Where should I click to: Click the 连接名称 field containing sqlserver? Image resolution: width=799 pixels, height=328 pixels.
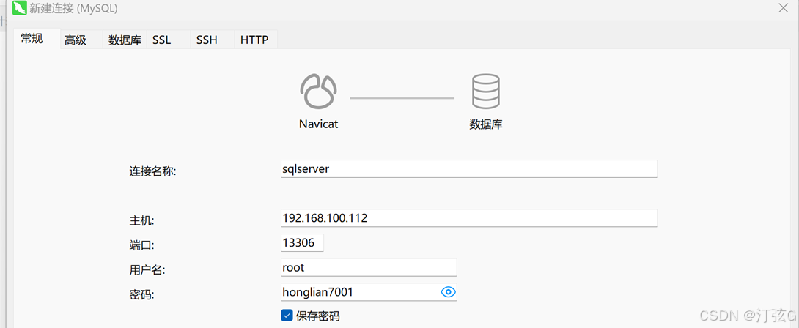[x=469, y=169]
